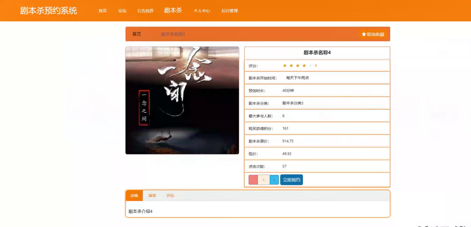Click the rating score number 4

point(316,66)
